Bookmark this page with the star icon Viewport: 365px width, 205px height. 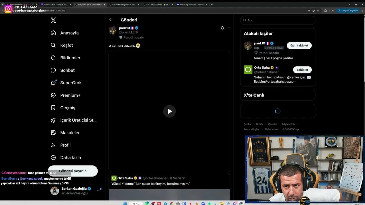[x=318, y=11]
